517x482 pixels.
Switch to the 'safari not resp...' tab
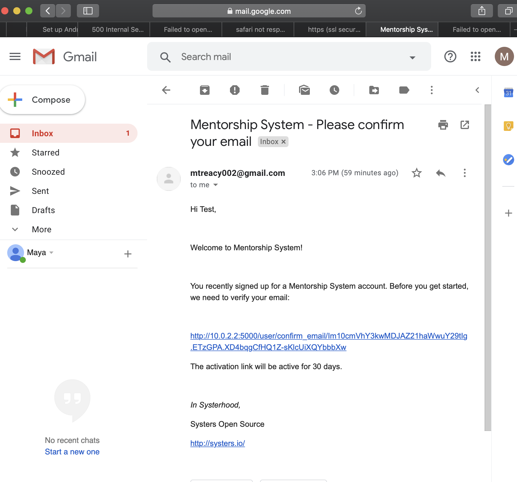click(x=258, y=29)
